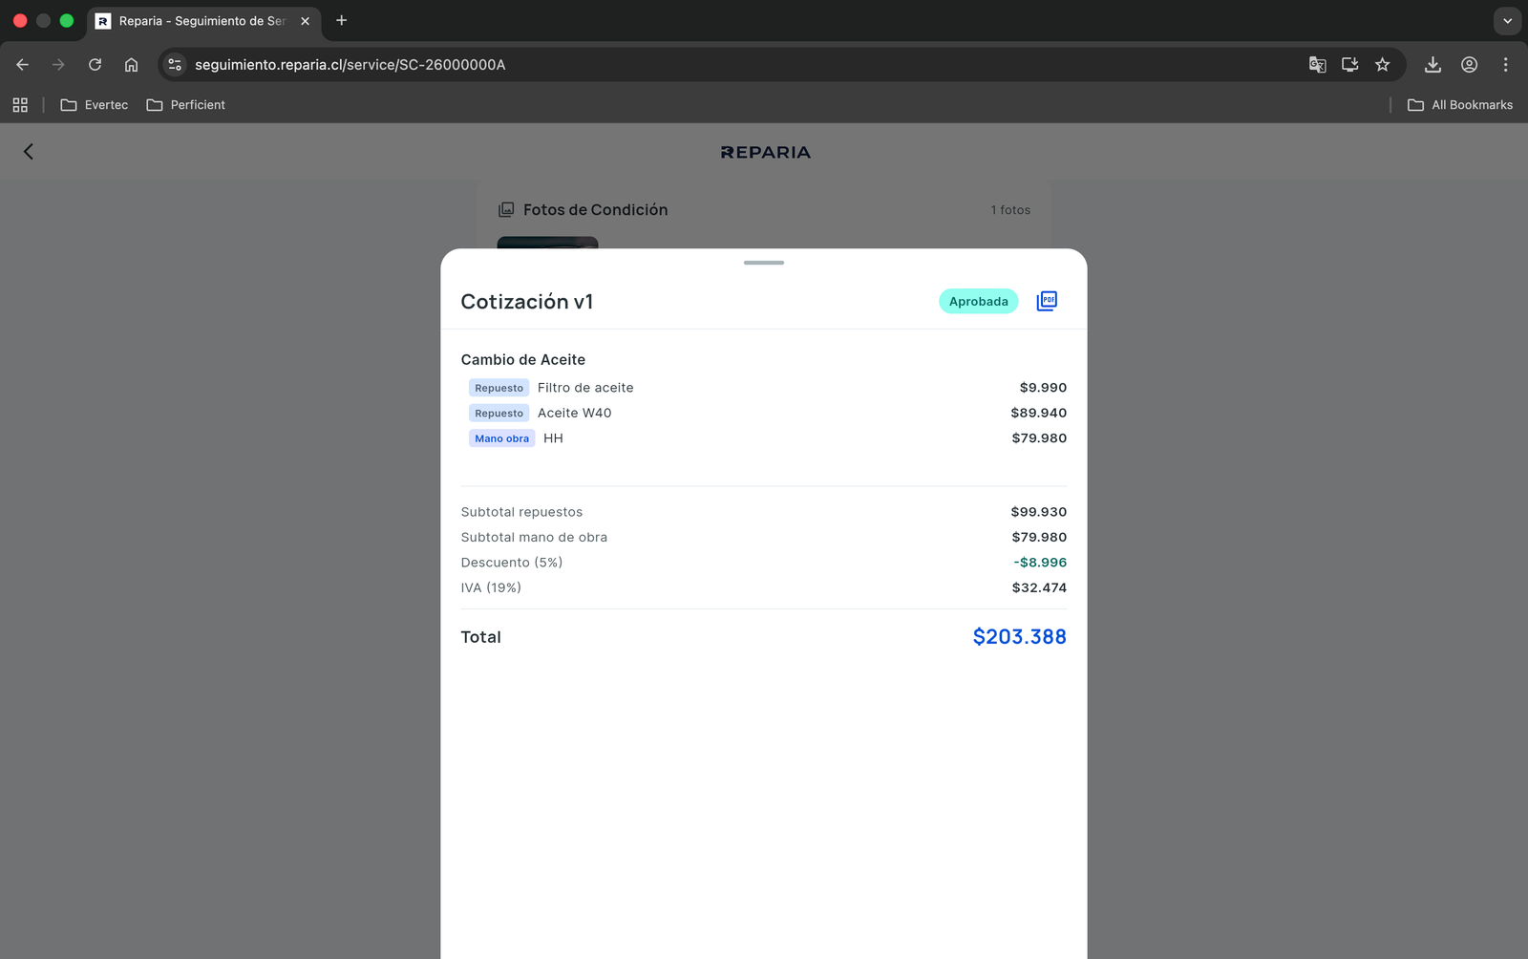Open the browser Downloads

1432,64
